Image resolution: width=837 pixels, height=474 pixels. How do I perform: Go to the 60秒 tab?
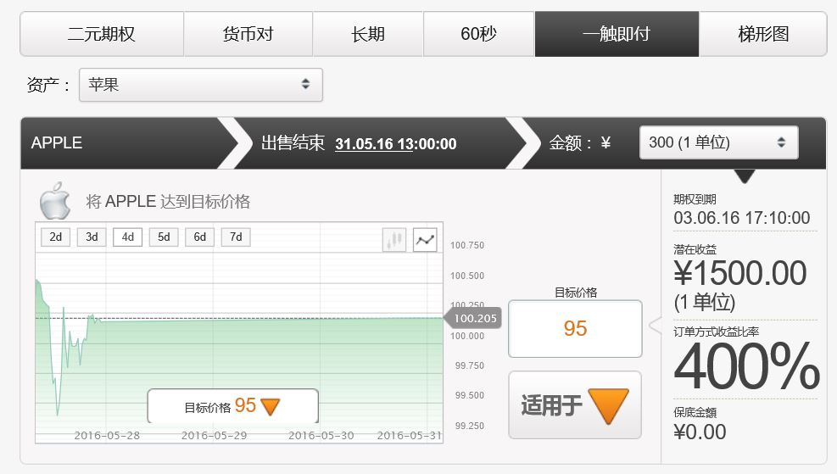(x=478, y=35)
